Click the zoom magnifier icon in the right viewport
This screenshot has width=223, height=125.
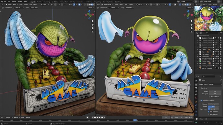tap(192, 21)
